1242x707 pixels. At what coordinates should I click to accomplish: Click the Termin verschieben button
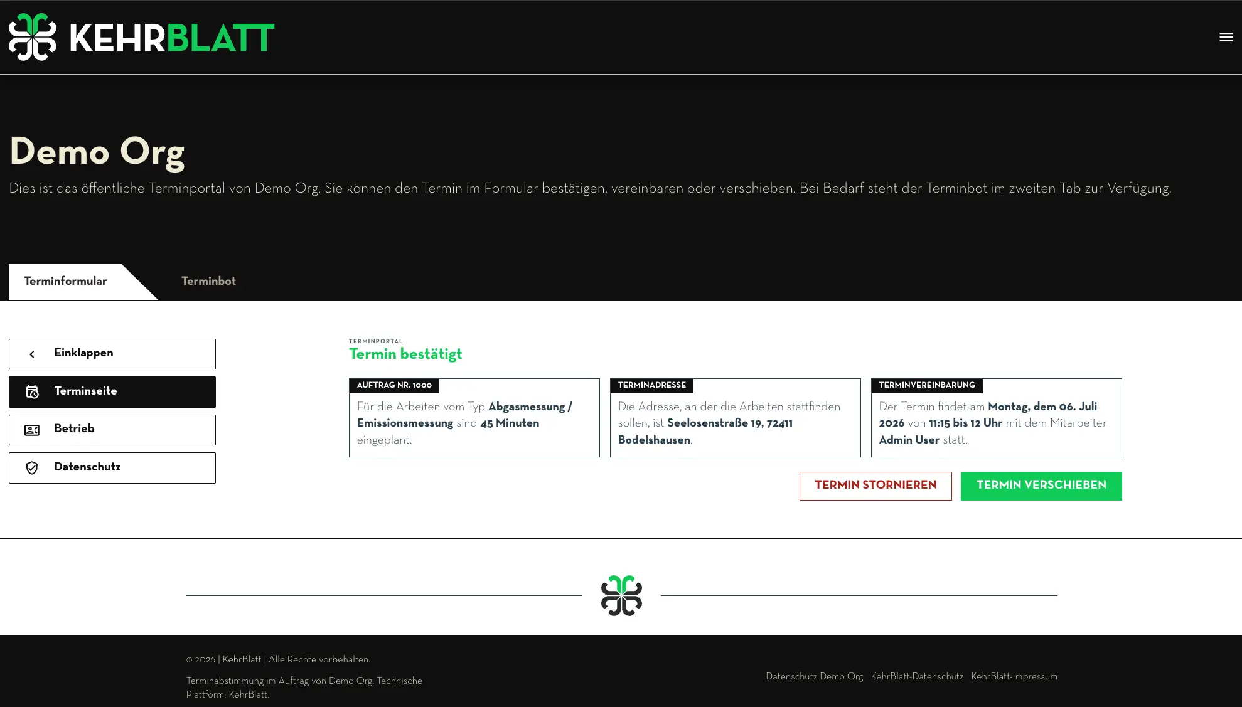[1041, 486]
